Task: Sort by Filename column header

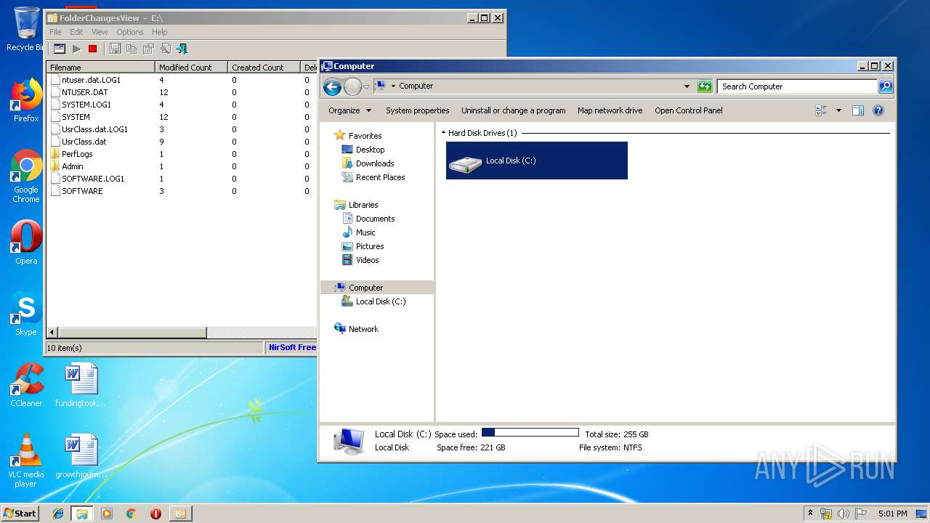Action: pyautogui.click(x=102, y=67)
